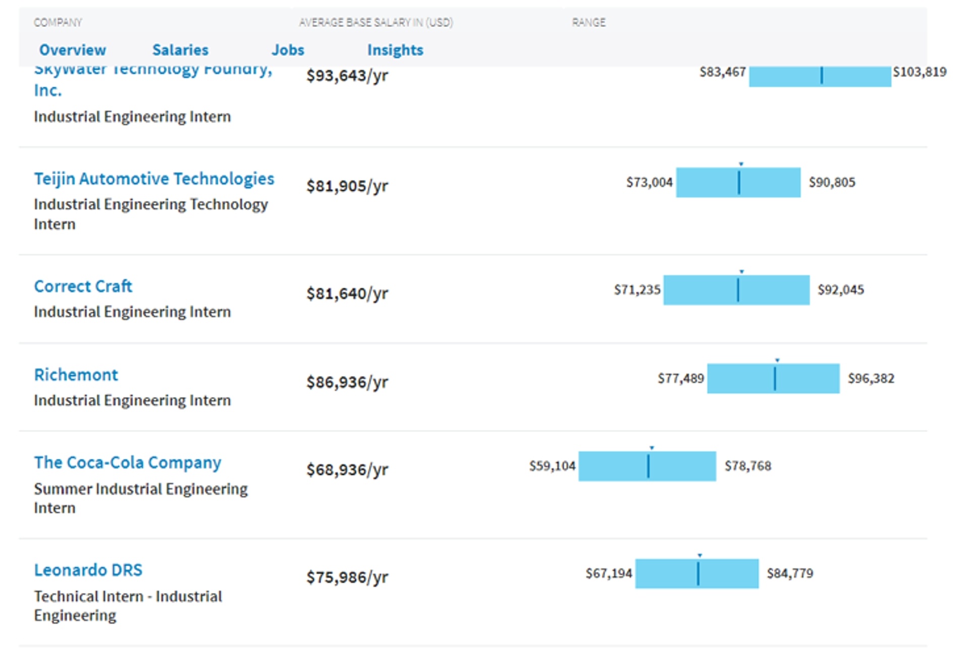The width and height of the screenshot is (969, 651).
Task: Click 'Industrial Engineering Technology Intern' job title
Action: click(x=151, y=214)
